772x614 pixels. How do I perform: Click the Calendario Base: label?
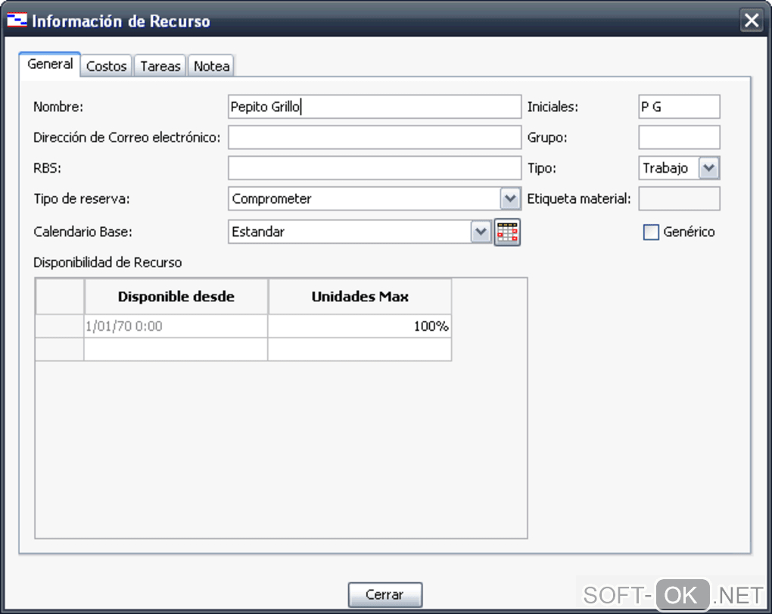coord(82,232)
